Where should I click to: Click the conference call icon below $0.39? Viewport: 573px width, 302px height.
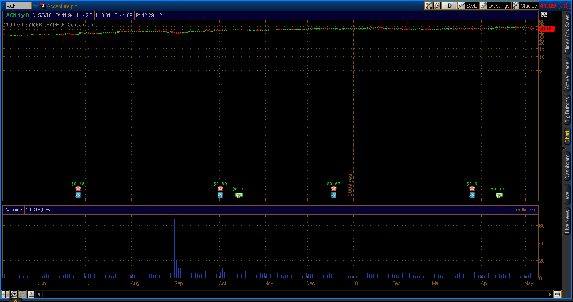tap(220, 195)
